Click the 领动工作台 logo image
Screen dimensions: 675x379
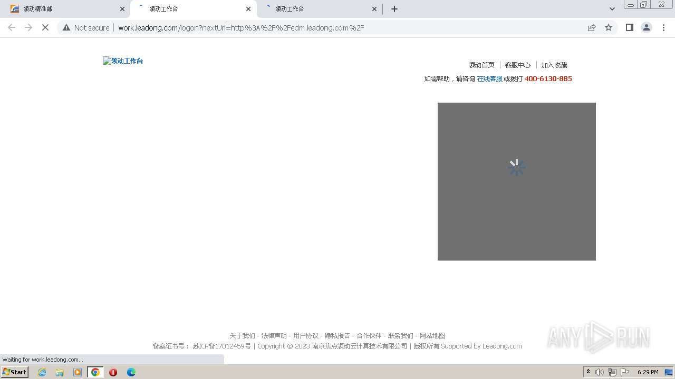pyautogui.click(x=123, y=61)
